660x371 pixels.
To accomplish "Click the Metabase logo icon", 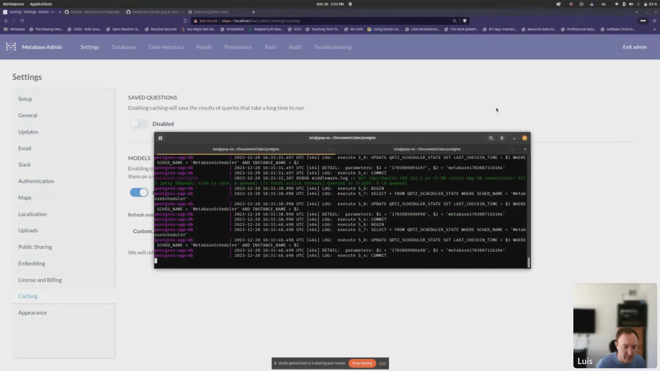I will 11,47.
